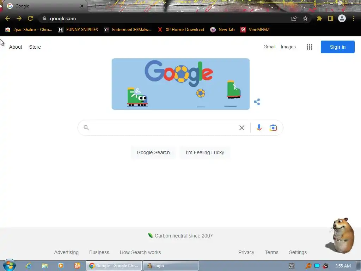Open the Chrome three-dot menu
This screenshot has height=271, width=361.
click(x=353, y=18)
